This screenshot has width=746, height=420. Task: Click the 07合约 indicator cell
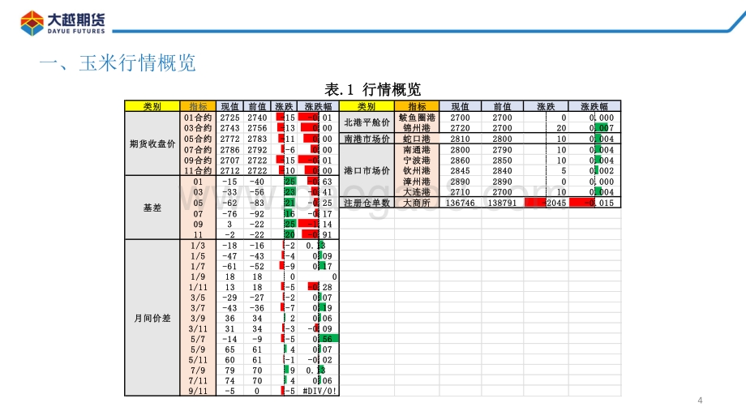198,150
